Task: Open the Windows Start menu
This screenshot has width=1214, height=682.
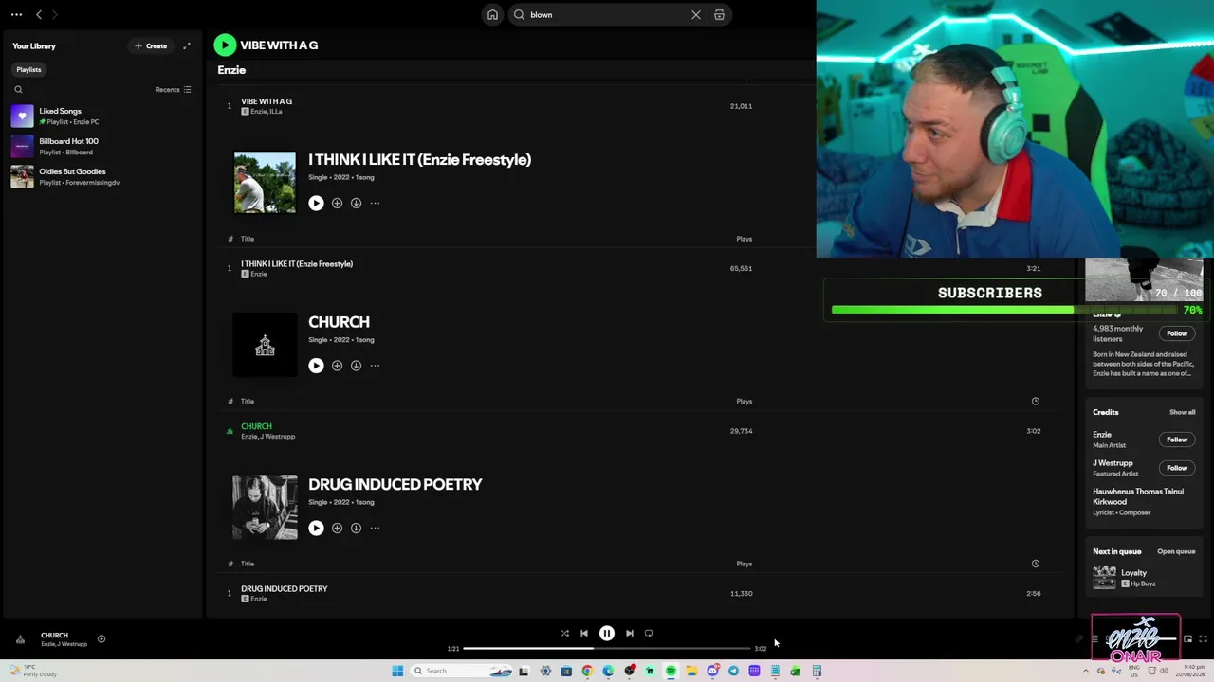Action: (397, 672)
